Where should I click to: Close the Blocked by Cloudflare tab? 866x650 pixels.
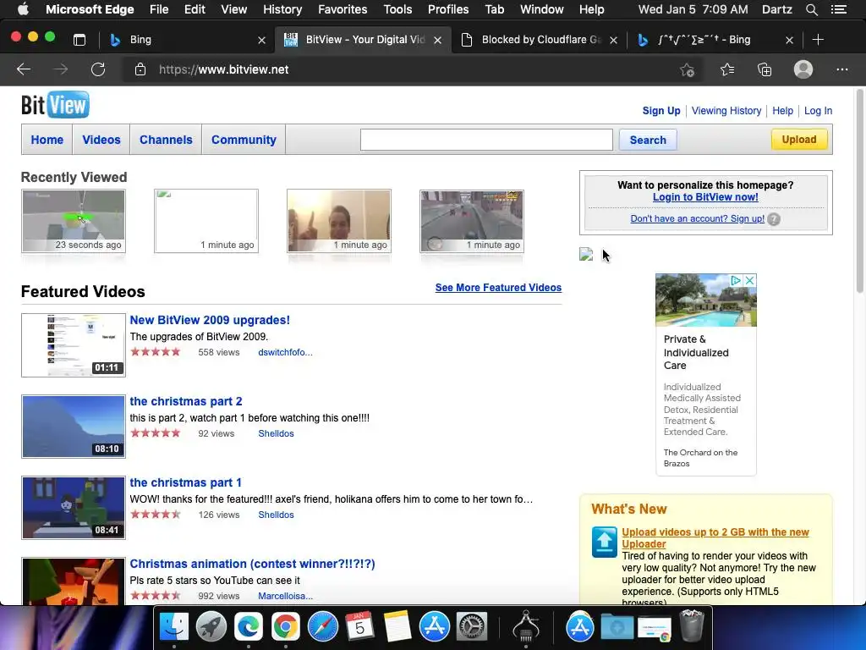point(613,40)
